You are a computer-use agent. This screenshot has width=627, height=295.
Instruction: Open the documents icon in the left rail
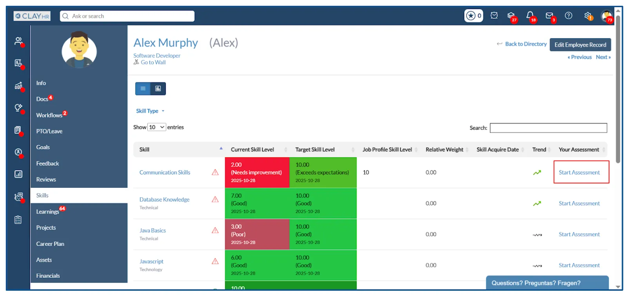18,130
